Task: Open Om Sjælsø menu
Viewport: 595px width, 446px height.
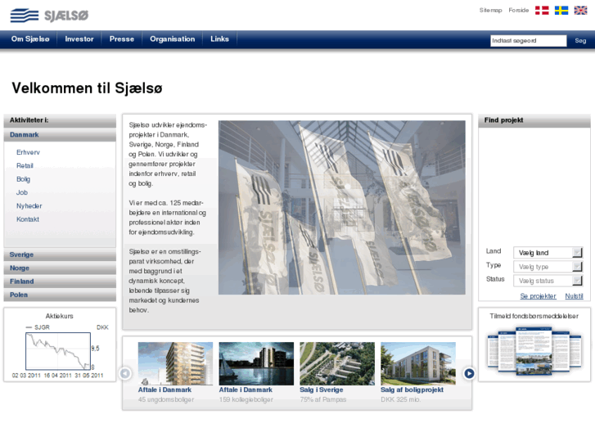Action: [x=30, y=39]
